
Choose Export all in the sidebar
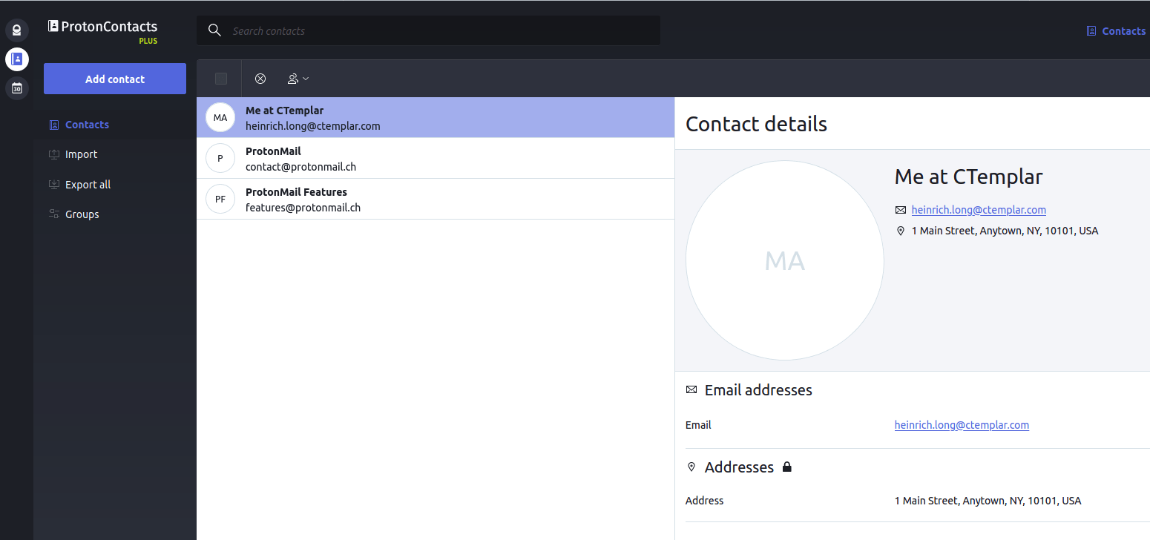[115, 184]
